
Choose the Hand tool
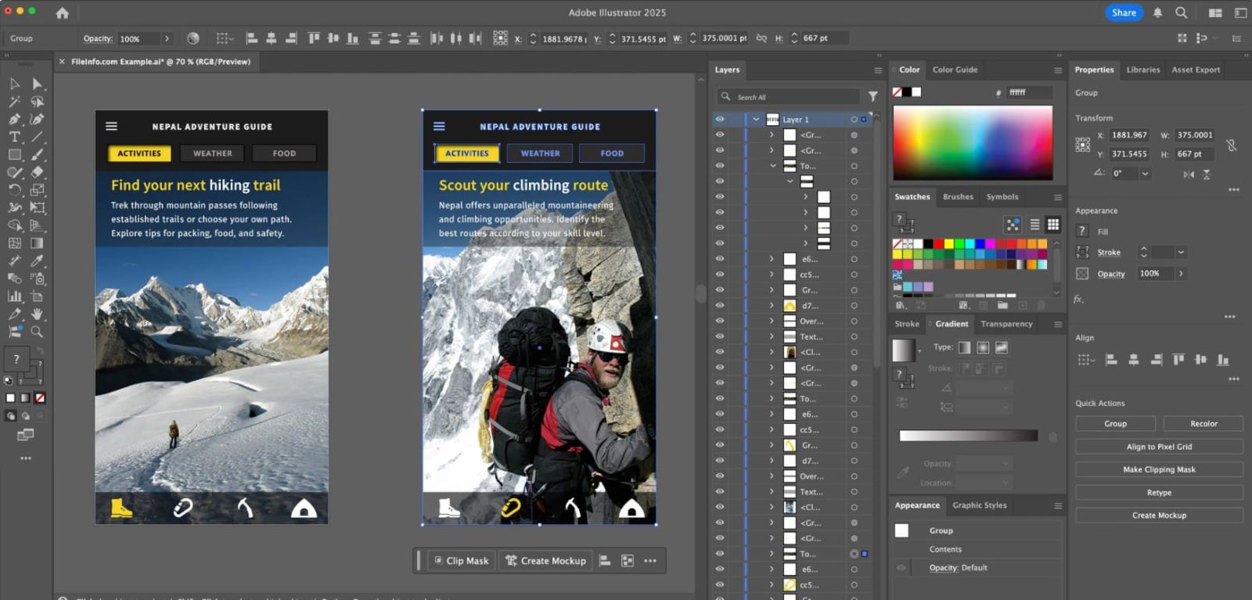point(37,314)
